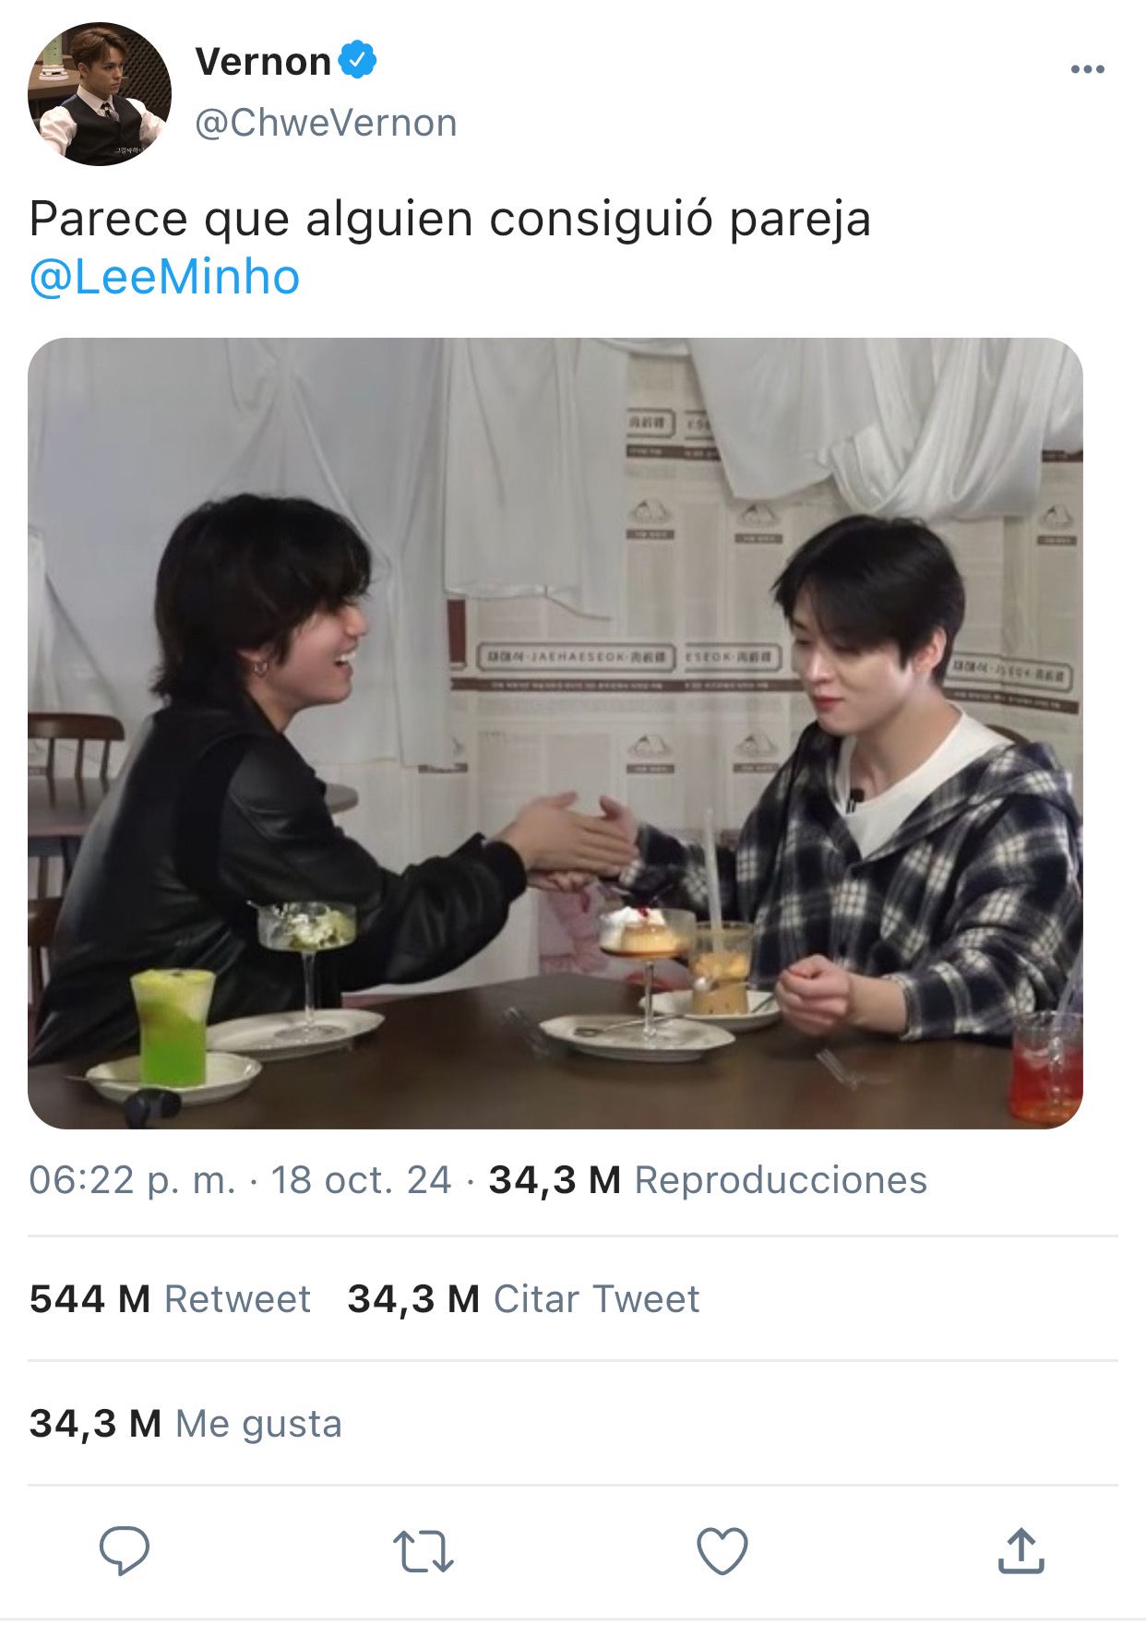View the 544 M Retweet list
Viewport: 1146px width, 1636px height.
tap(170, 1299)
